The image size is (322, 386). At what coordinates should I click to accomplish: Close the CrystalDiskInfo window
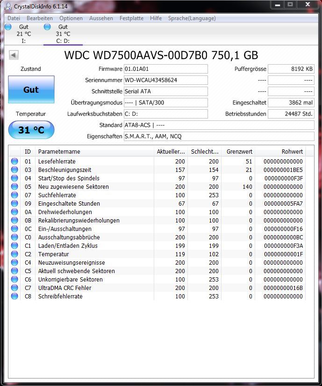tap(308, 5)
